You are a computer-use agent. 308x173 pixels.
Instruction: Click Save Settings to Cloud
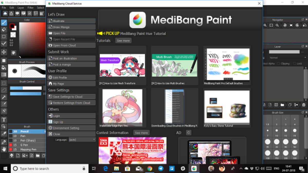tap(71, 97)
